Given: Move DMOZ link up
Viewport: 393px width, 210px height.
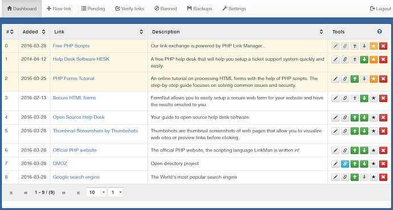Looking at the screenshot, I should click(x=354, y=164).
